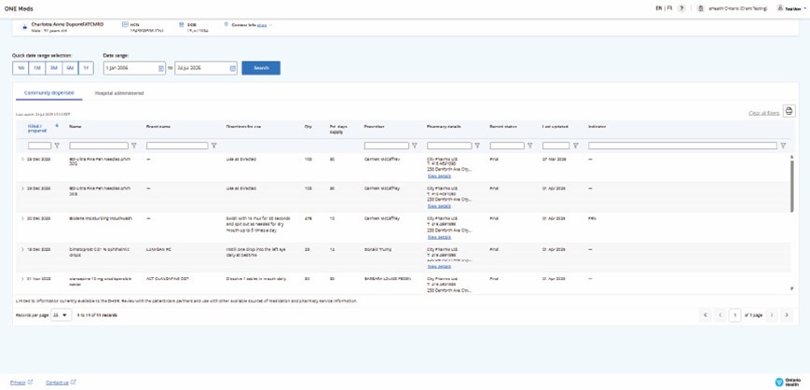This screenshot has height=390, width=810.
Task: Click the Ontario Health logo
Action: (x=788, y=382)
